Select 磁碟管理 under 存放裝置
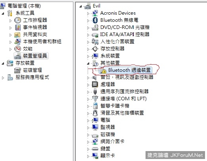207x161 pixels. coord(28,70)
